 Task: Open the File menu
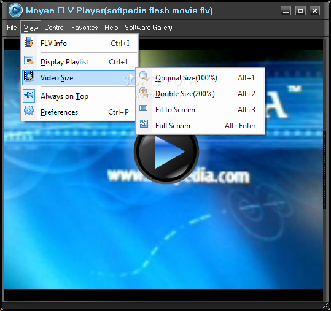(12, 28)
